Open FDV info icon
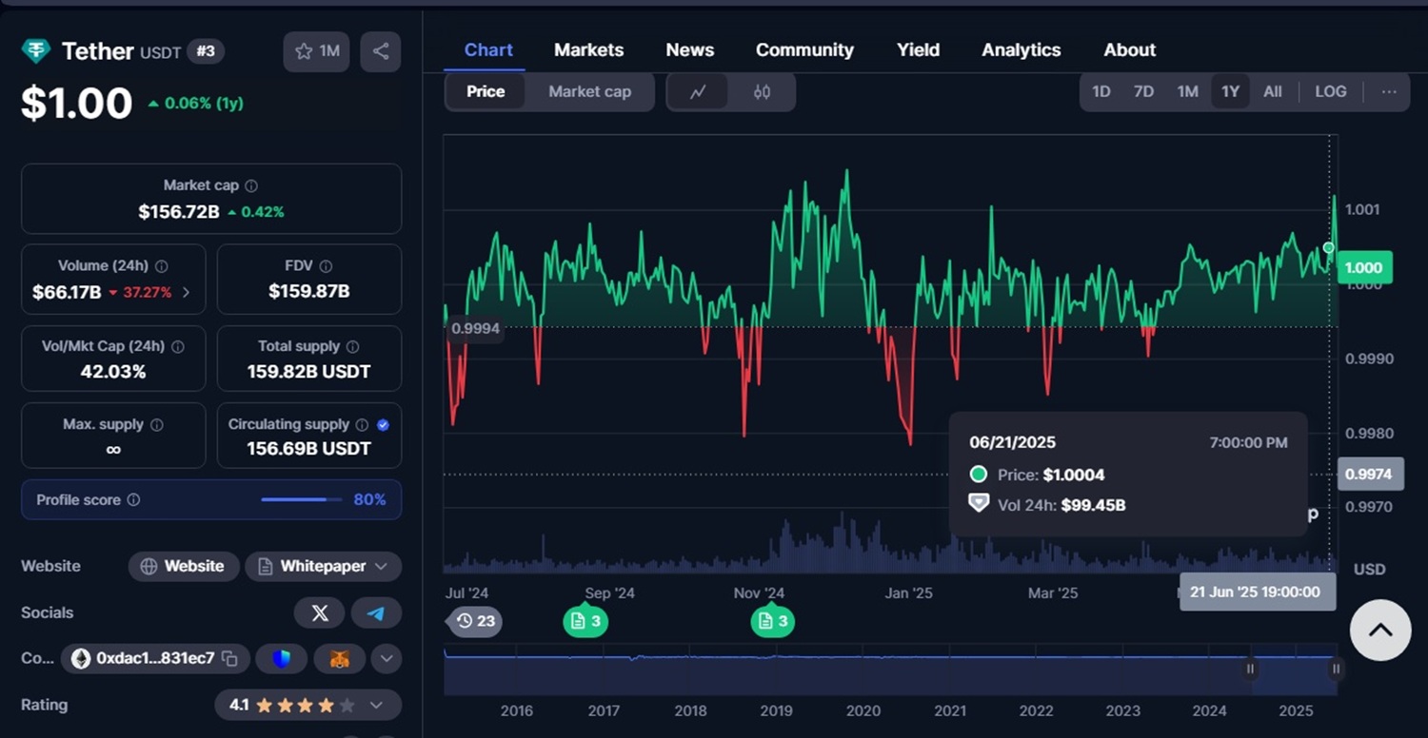1428x738 pixels. (327, 267)
